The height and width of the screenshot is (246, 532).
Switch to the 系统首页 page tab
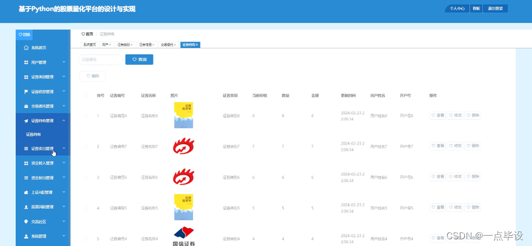pos(90,44)
